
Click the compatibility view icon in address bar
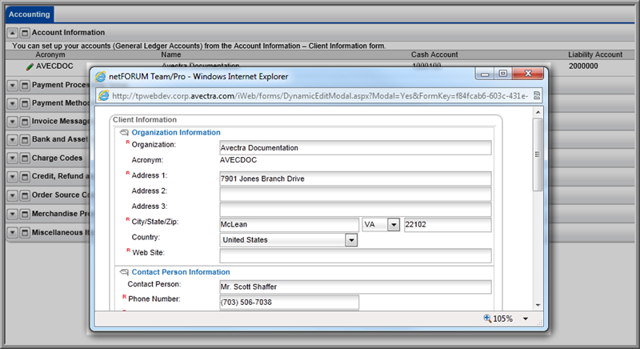click(537, 95)
